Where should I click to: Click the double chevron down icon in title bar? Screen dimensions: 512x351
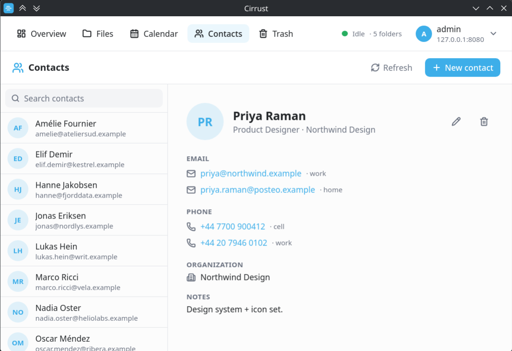37,8
